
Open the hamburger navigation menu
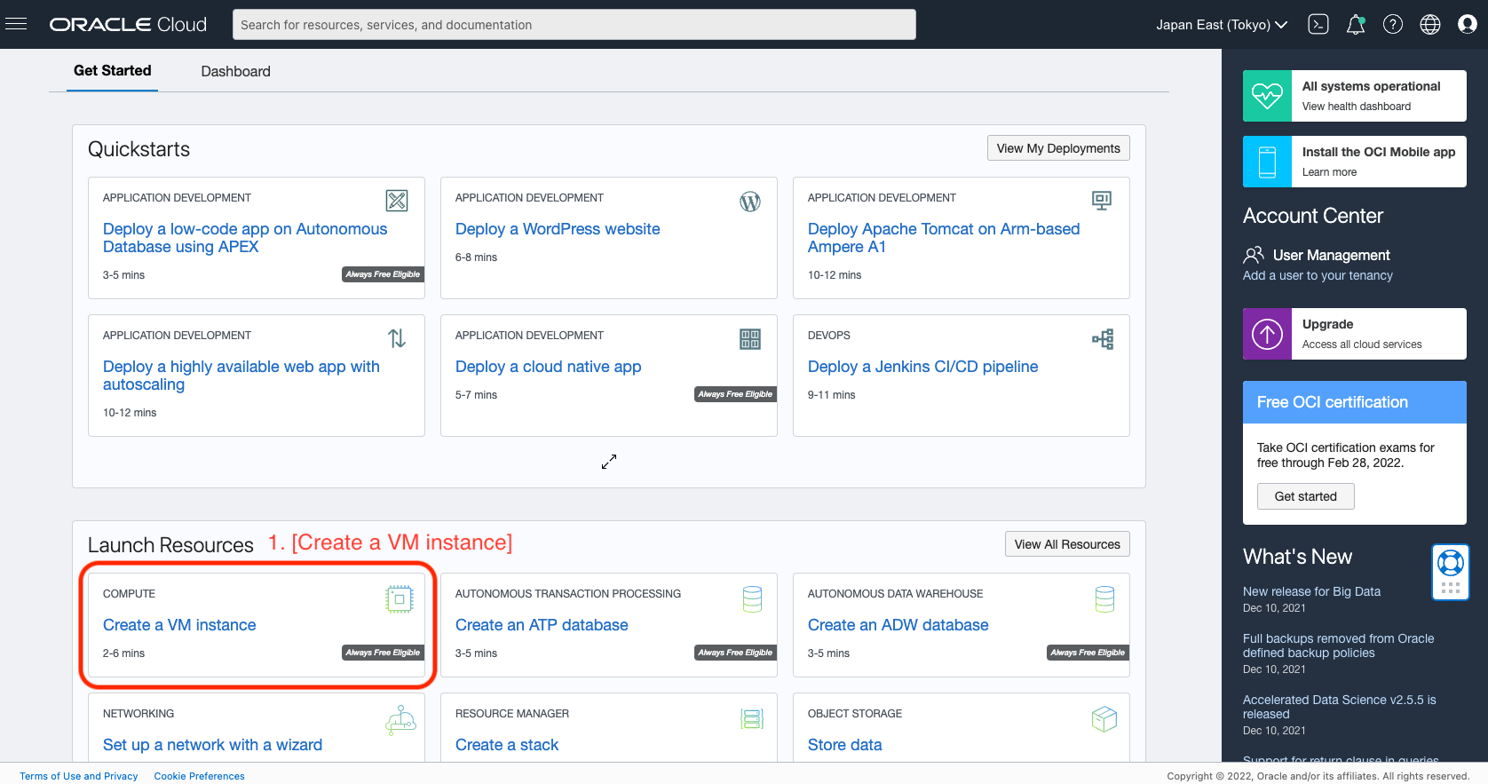coord(16,24)
